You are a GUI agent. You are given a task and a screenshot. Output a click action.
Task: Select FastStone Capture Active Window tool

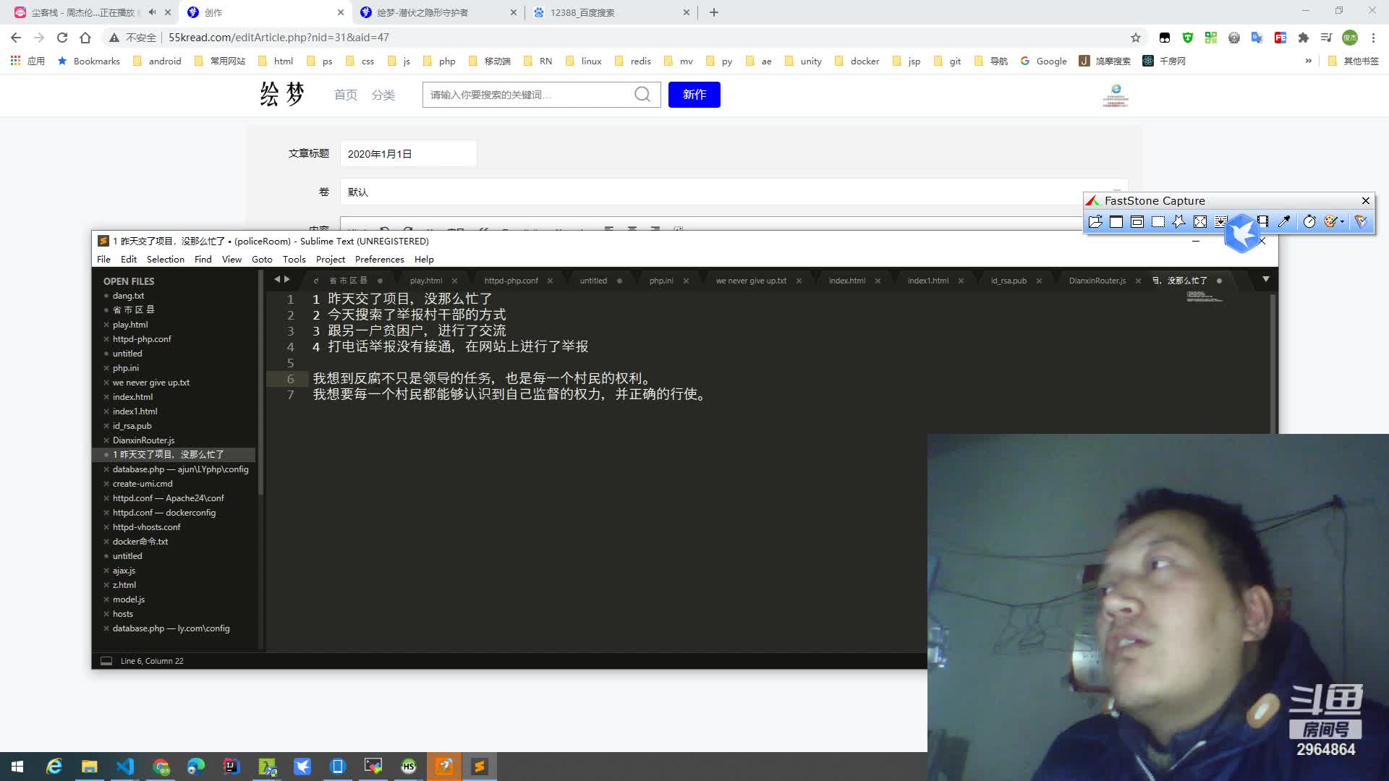[x=1116, y=222]
